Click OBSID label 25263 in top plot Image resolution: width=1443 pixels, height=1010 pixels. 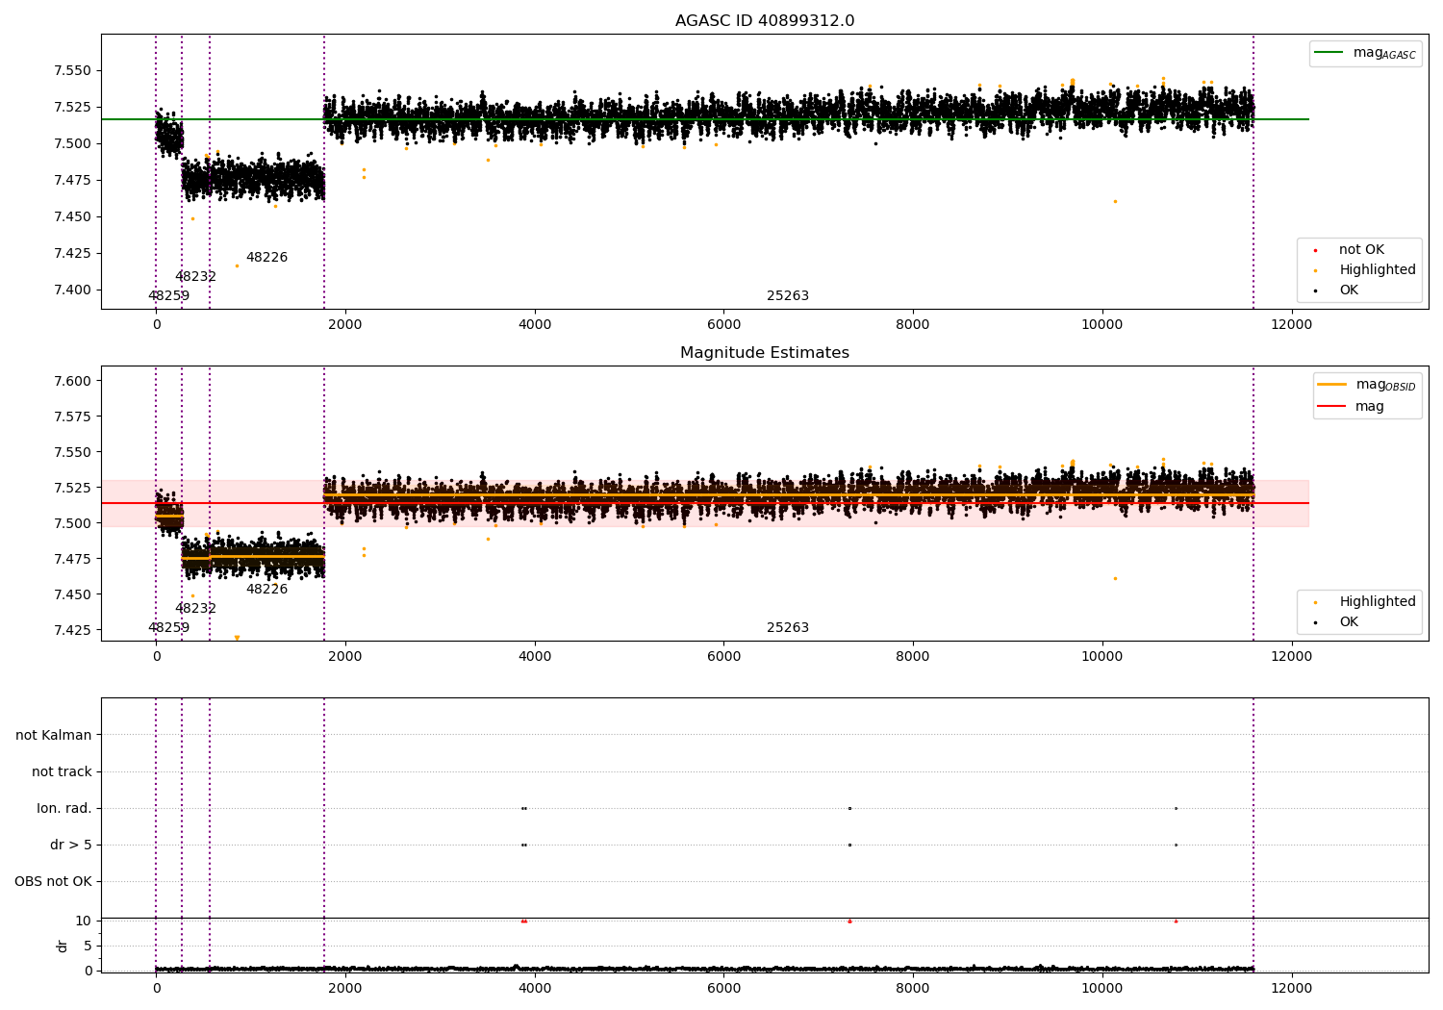pos(788,296)
